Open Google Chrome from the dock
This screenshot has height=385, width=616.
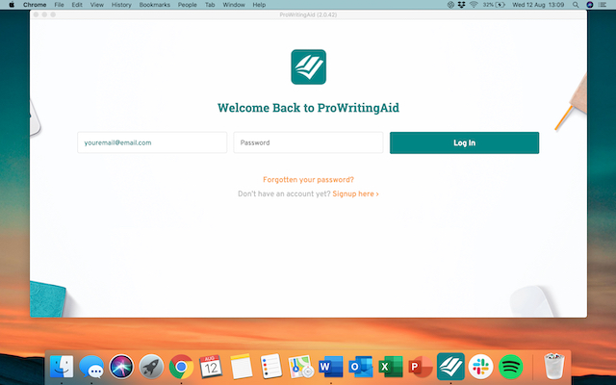(181, 367)
